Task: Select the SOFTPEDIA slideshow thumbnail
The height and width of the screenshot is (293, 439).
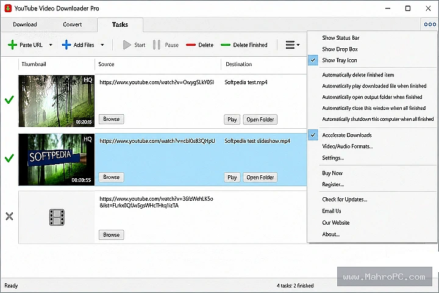Action: tap(56, 159)
